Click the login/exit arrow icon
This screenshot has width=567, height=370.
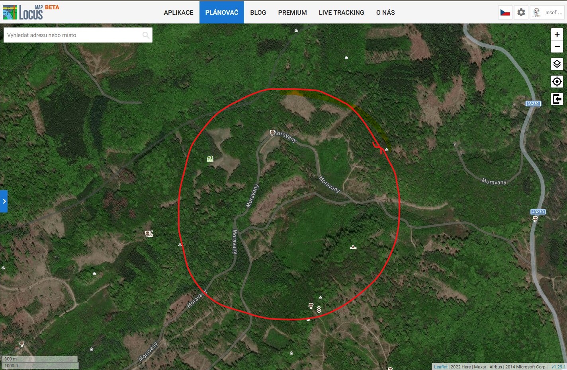click(x=557, y=99)
